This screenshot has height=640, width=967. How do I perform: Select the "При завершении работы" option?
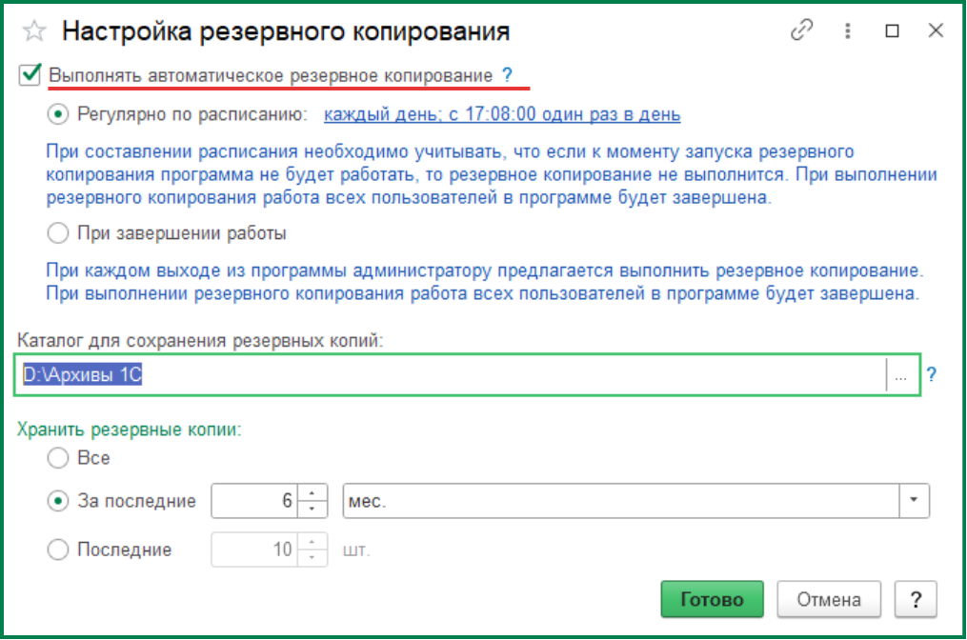56,231
